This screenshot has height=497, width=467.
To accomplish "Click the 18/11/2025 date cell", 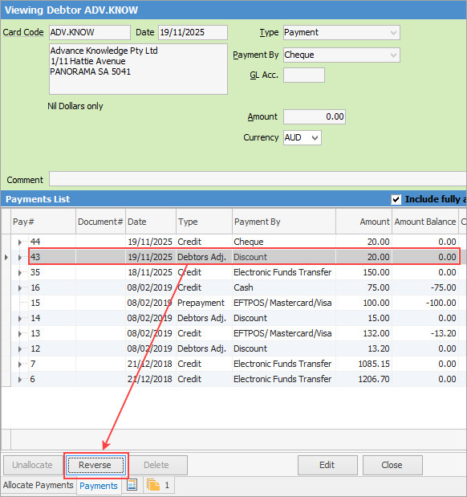I will point(151,273).
